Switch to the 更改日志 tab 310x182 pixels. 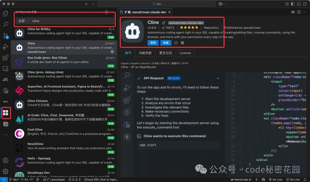166,53
